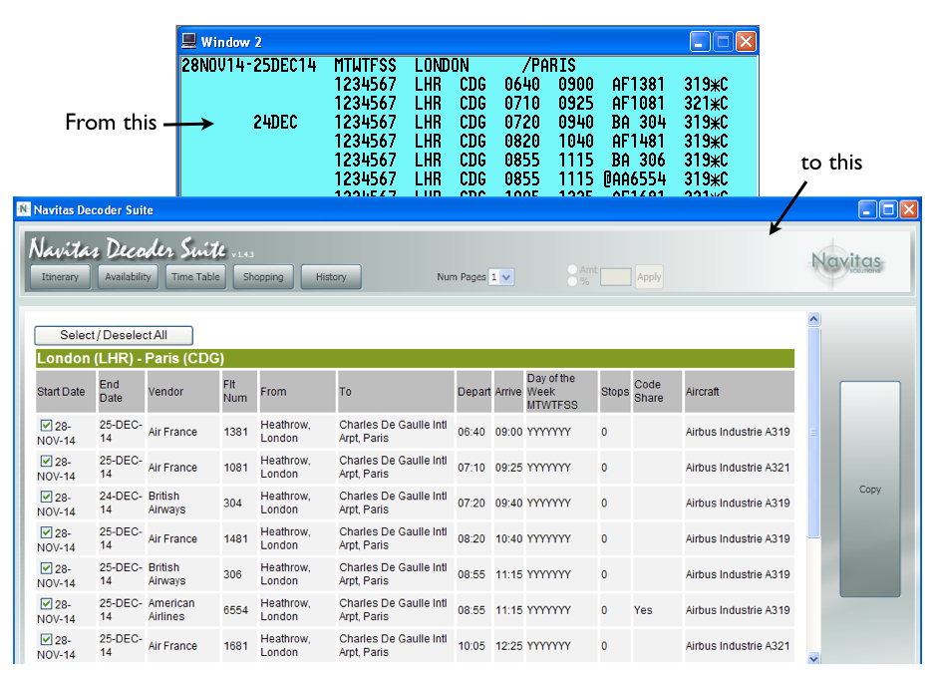Screen dimensions: 937x678
Task: Close the Navitas Decoder Suite window
Action: pos(909,209)
